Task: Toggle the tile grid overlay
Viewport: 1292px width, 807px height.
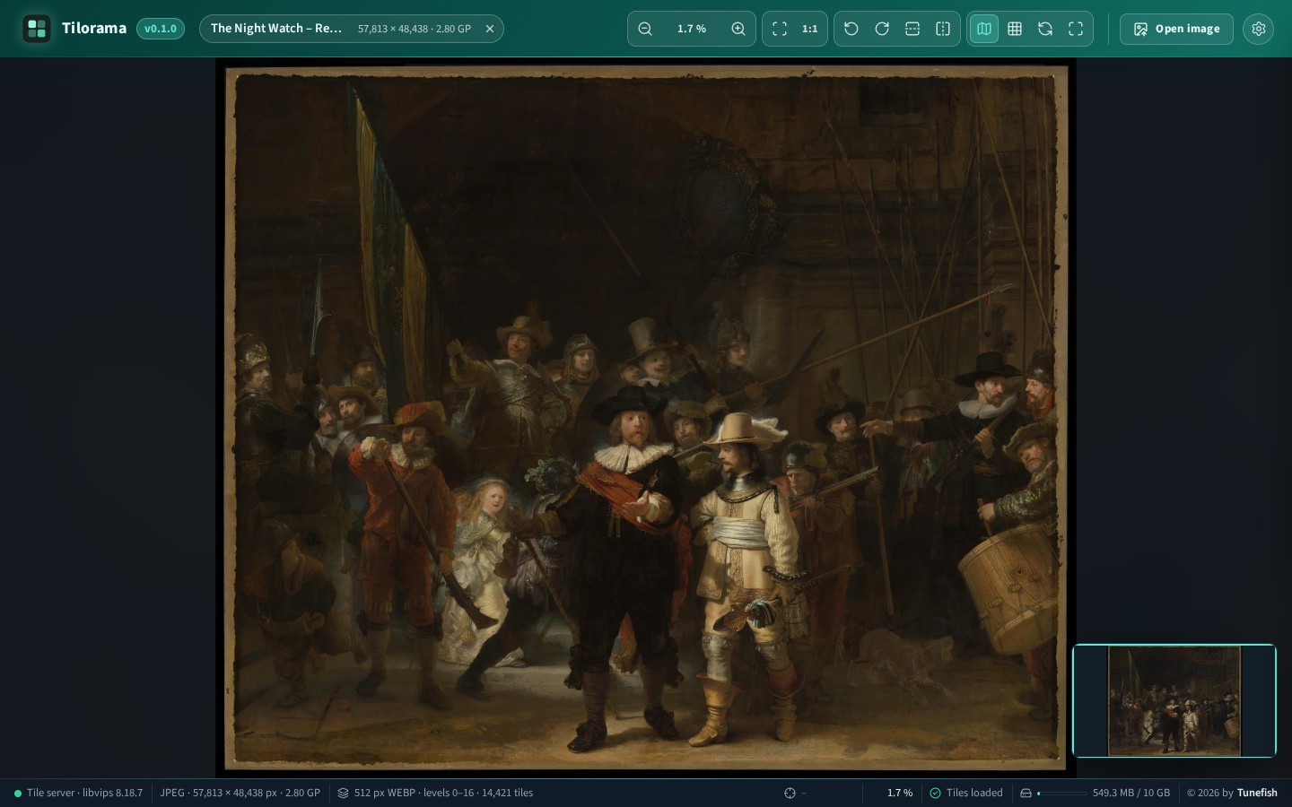Action: point(1015,29)
